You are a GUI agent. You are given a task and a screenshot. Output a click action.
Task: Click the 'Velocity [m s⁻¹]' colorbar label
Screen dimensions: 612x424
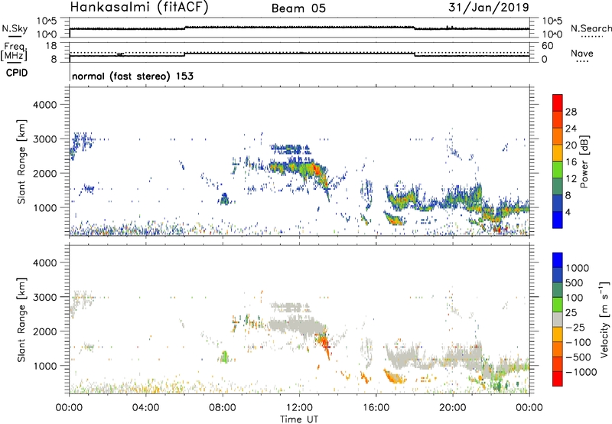pos(604,319)
